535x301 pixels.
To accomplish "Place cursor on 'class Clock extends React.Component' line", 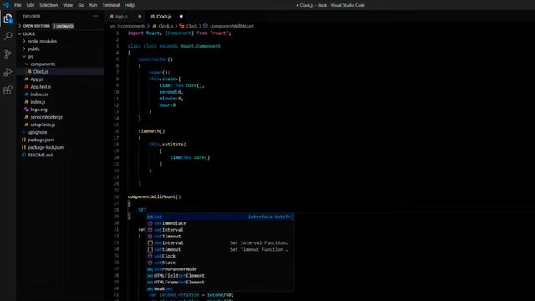I will pos(174,46).
